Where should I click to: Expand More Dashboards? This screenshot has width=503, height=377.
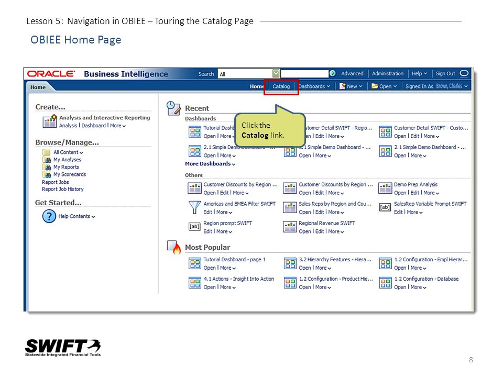tap(210, 164)
